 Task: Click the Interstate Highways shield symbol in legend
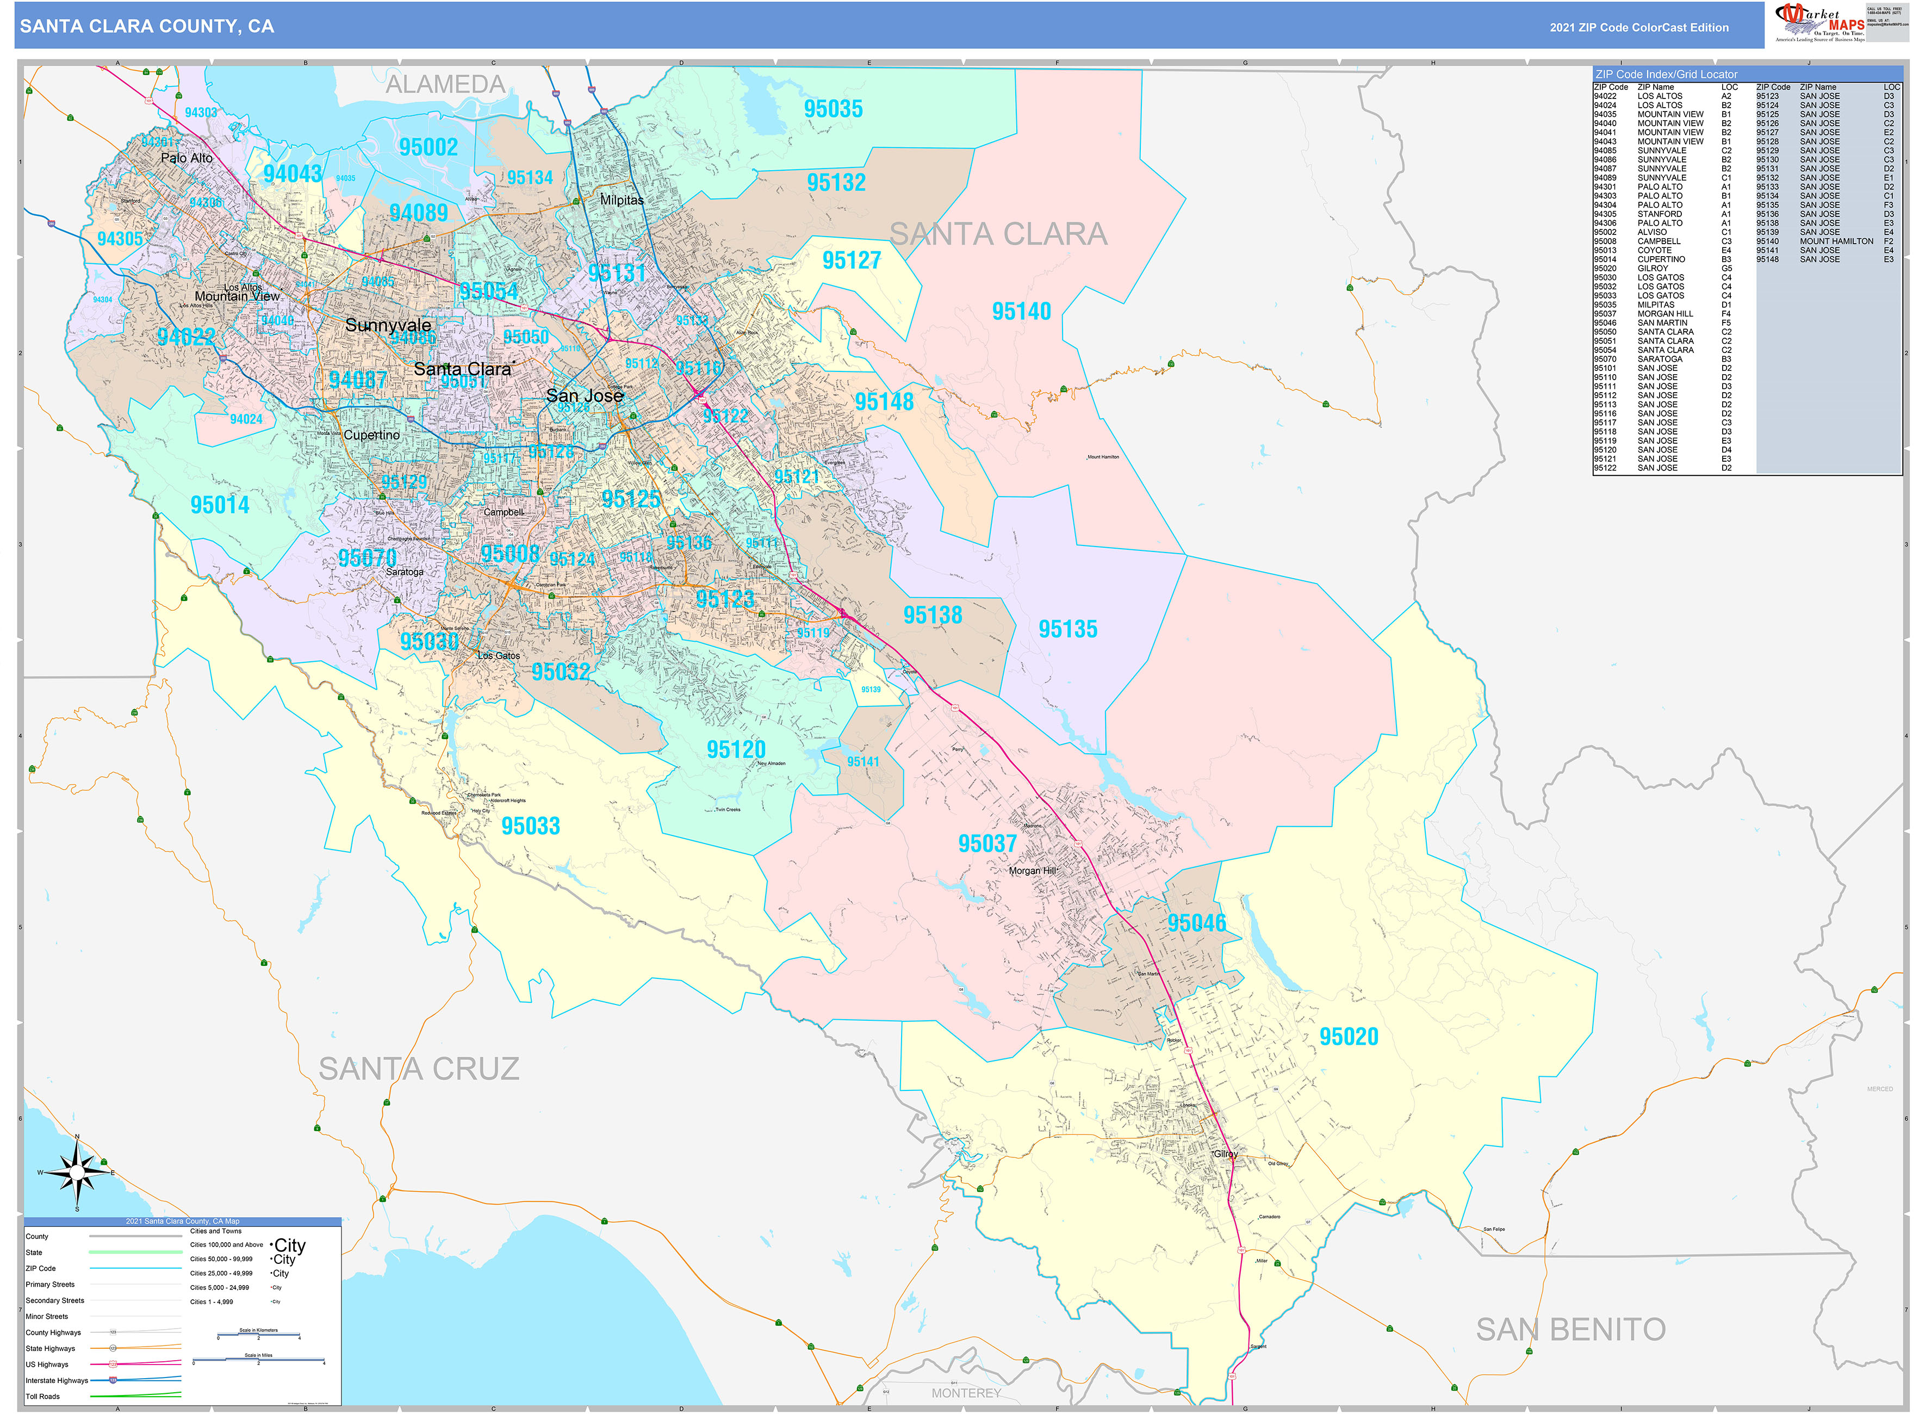(x=112, y=1381)
